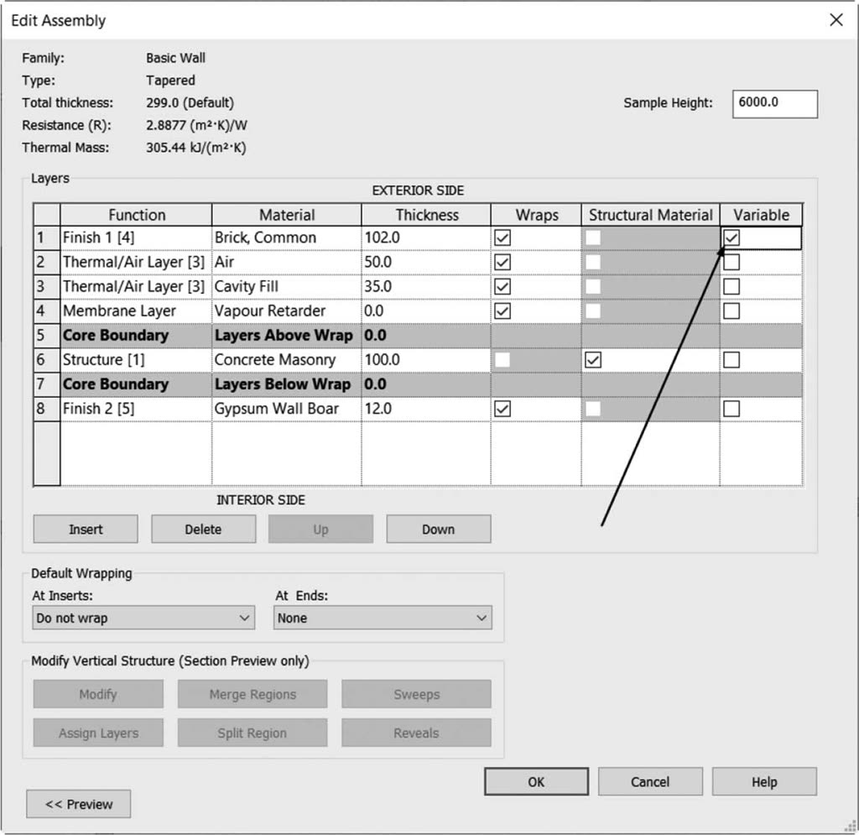859x835 pixels.
Task: Click the Vapour Retarder material cell
Action: pyautogui.click(x=287, y=311)
